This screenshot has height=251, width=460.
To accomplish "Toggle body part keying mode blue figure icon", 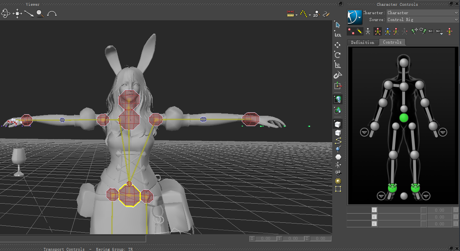I will (x=388, y=31).
